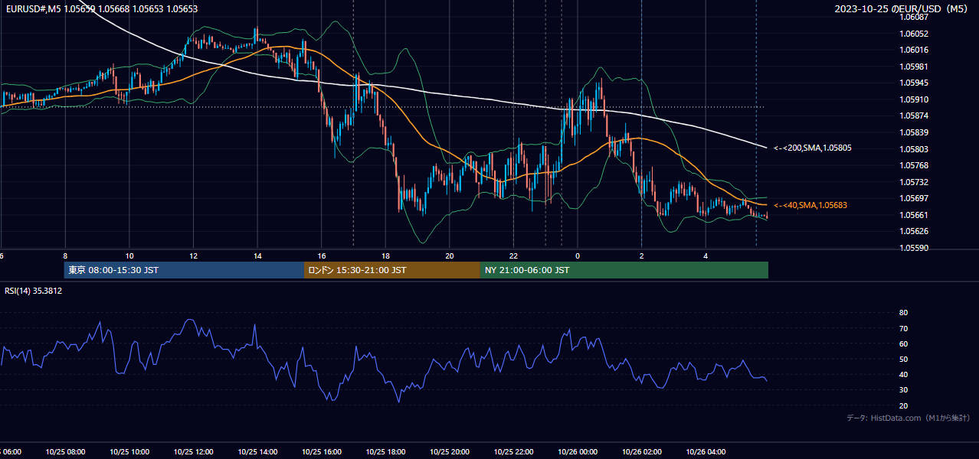Screen dimensions: 979x459
Task: Click the bottom date label 10/26 00:00
Action: (x=578, y=452)
